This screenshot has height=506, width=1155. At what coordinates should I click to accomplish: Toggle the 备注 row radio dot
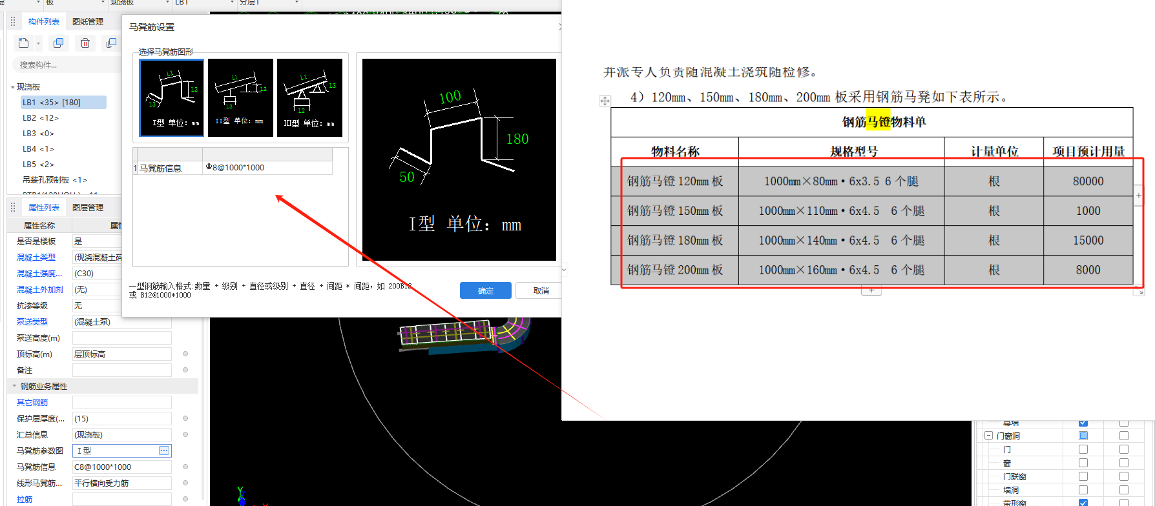[185, 370]
